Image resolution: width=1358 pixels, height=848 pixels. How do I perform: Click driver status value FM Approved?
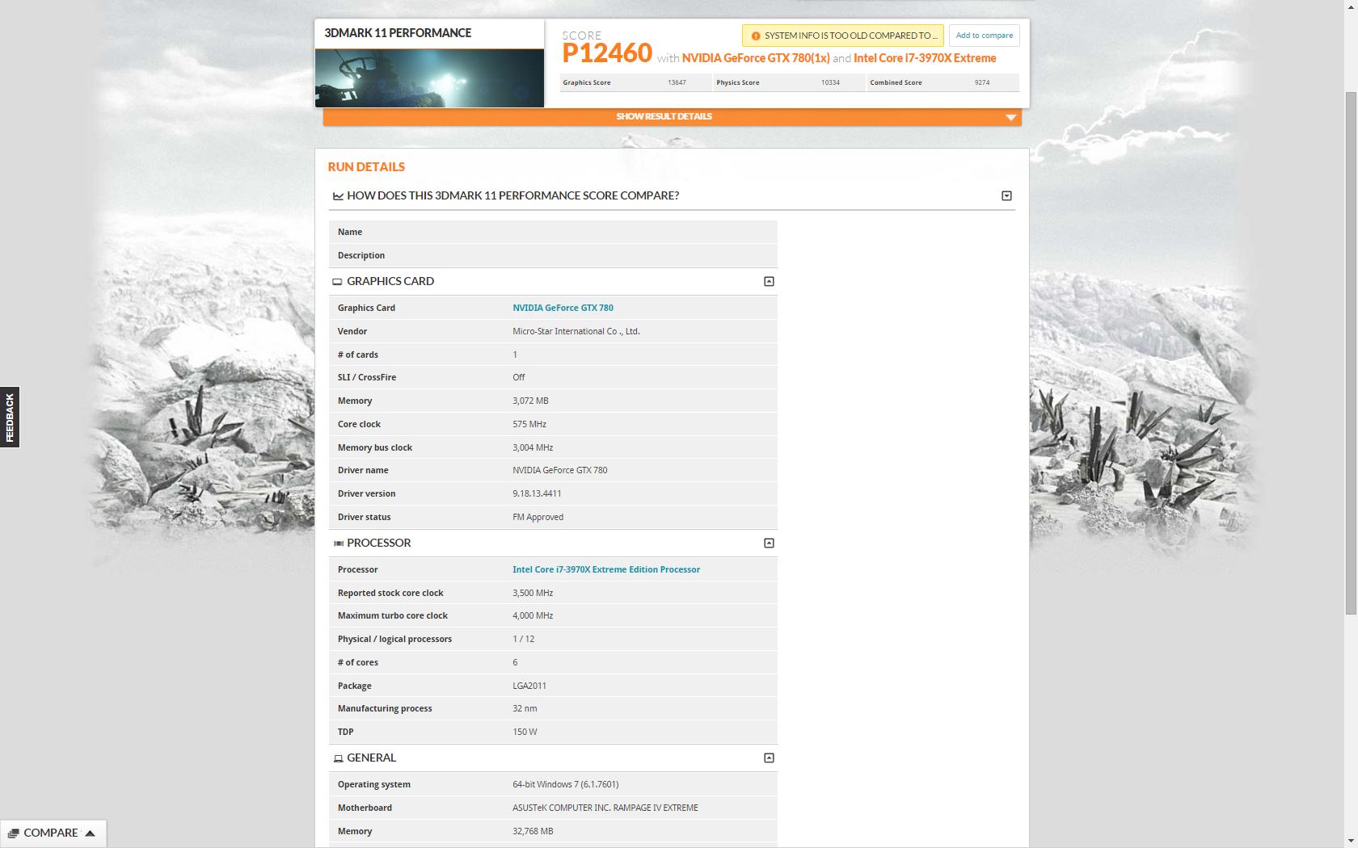click(538, 517)
